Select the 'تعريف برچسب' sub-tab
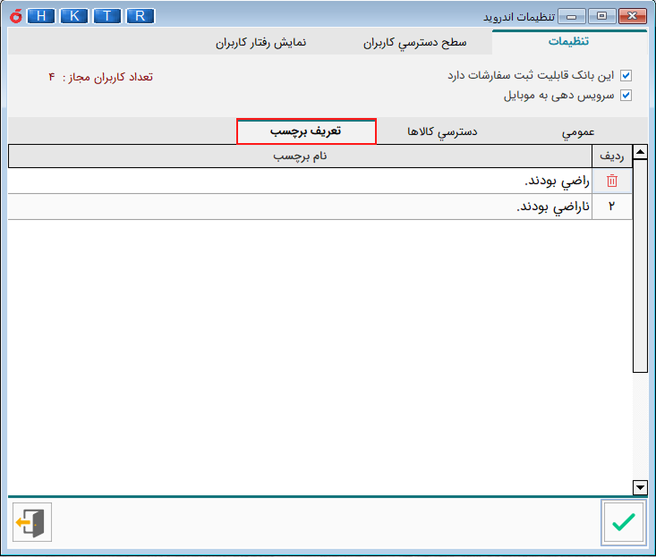 306,131
